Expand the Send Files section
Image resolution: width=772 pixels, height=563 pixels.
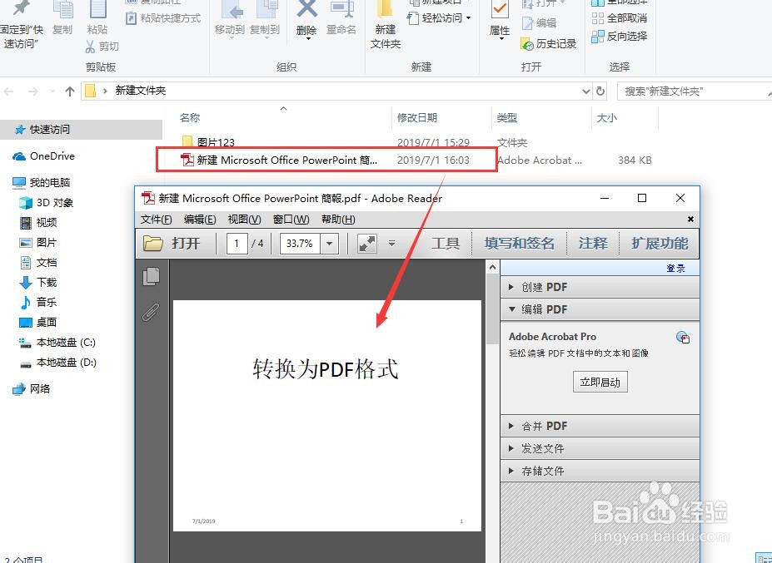(x=600, y=448)
